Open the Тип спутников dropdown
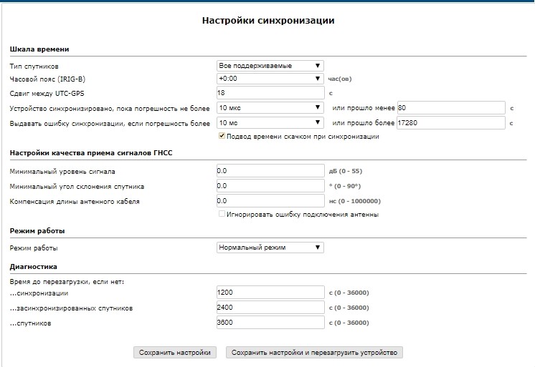The image size is (535, 367). tap(270, 66)
